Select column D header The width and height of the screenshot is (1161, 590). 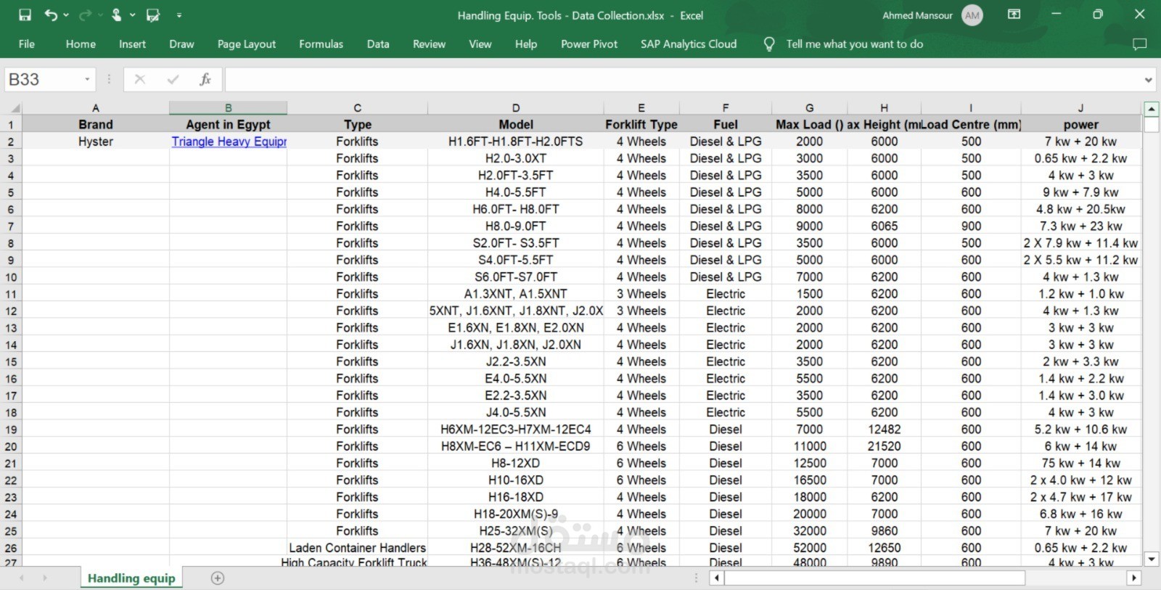516,108
